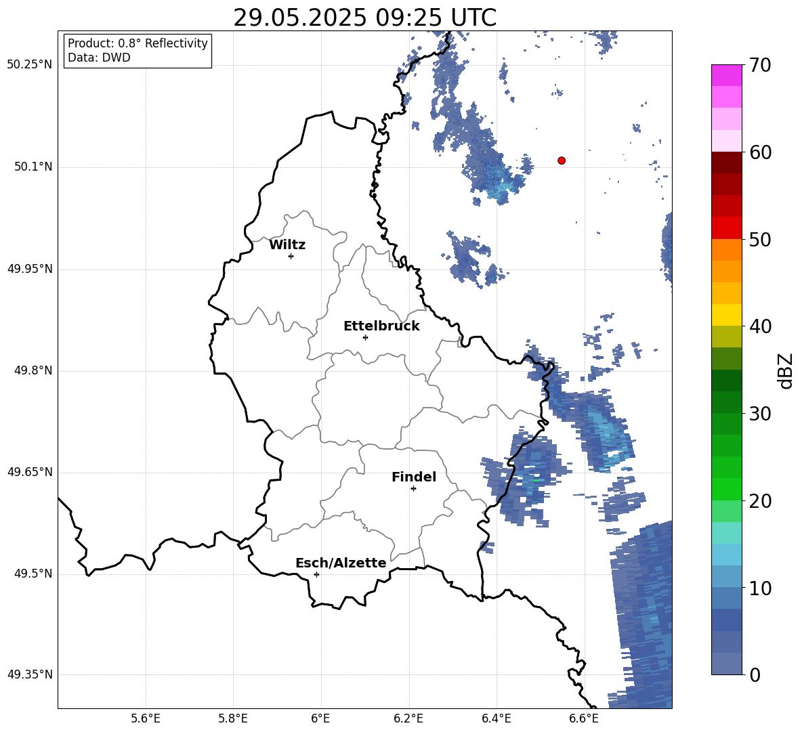Click the 49.5°N latitude label
Screen dimensions: 802x732
pos(33,574)
